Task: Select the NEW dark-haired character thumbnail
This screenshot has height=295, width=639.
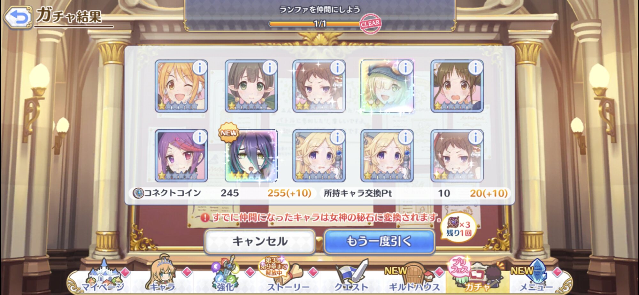Action: [251, 156]
